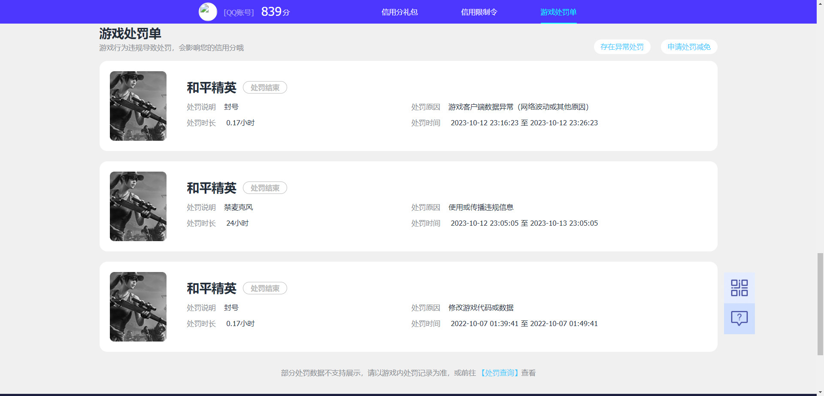Click the 申请处罚减免 button
Image resolution: width=824 pixels, height=396 pixels.
pyautogui.click(x=689, y=47)
